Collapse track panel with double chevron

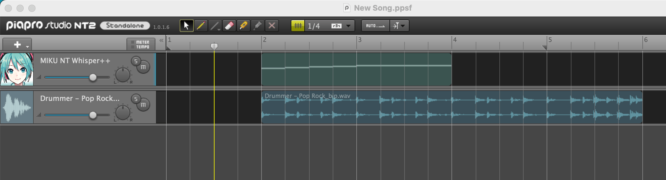point(161,40)
